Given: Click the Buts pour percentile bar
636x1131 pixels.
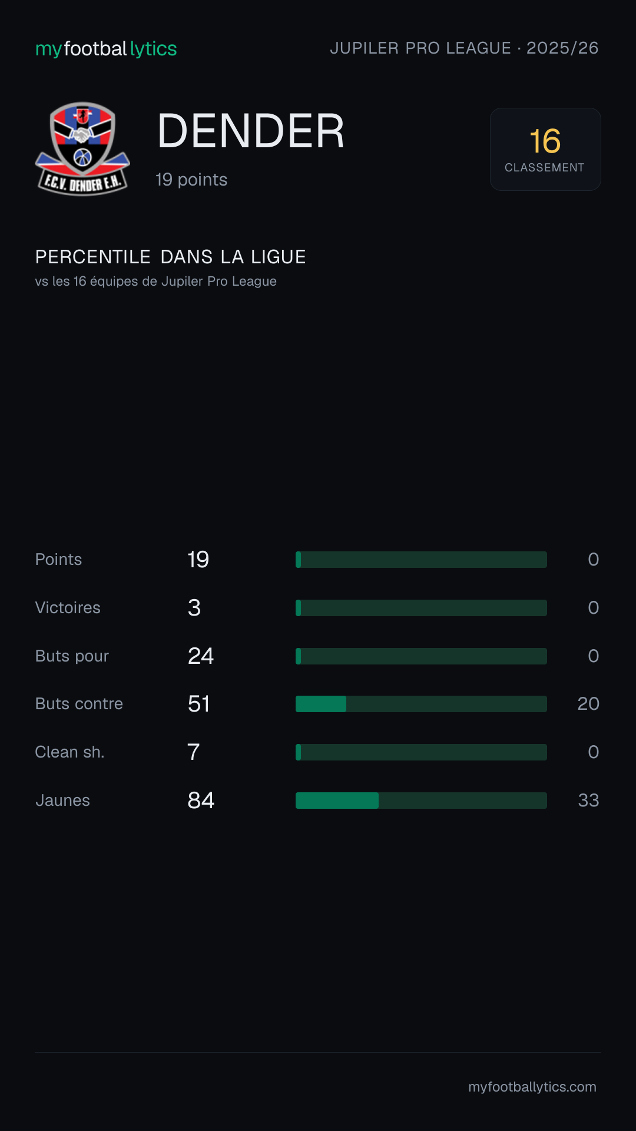Looking at the screenshot, I should 421,656.
